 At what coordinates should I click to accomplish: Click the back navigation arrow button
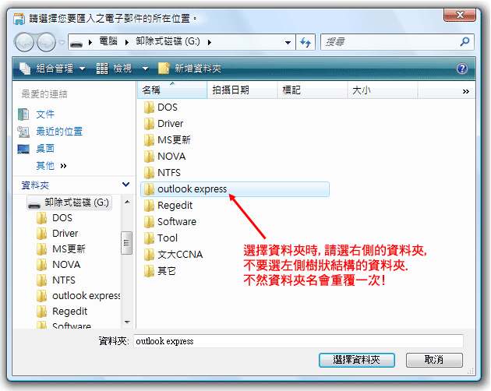coord(24,42)
